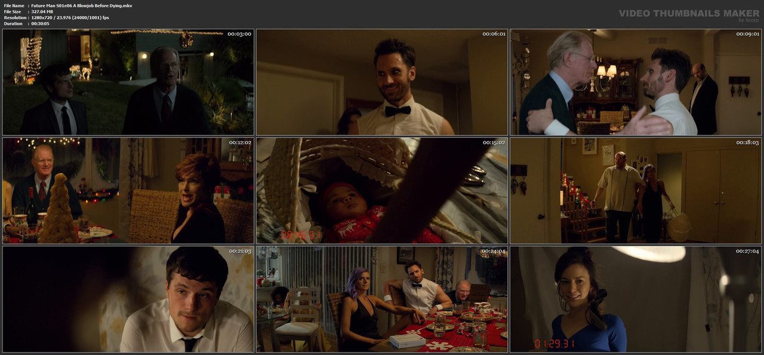Select the thumbnail at 00:09:01
Image resolution: width=764 pixels, height=355 pixels.
pyautogui.click(x=636, y=82)
